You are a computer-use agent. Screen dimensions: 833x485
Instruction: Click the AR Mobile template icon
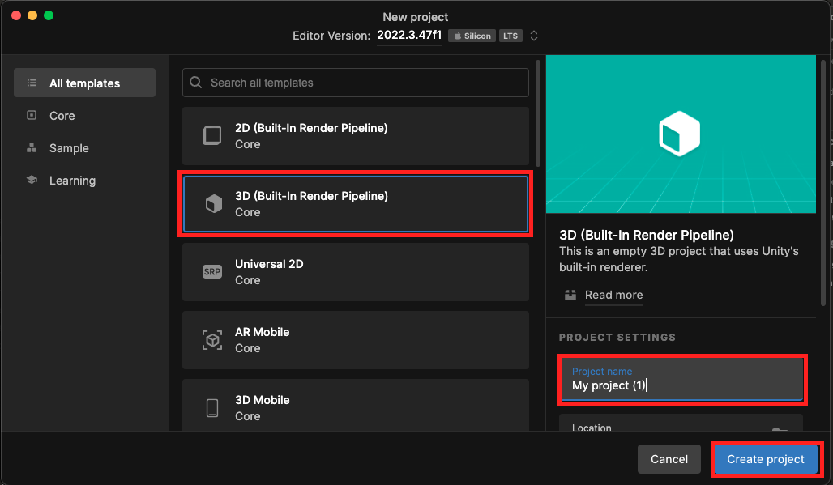point(211,340)
